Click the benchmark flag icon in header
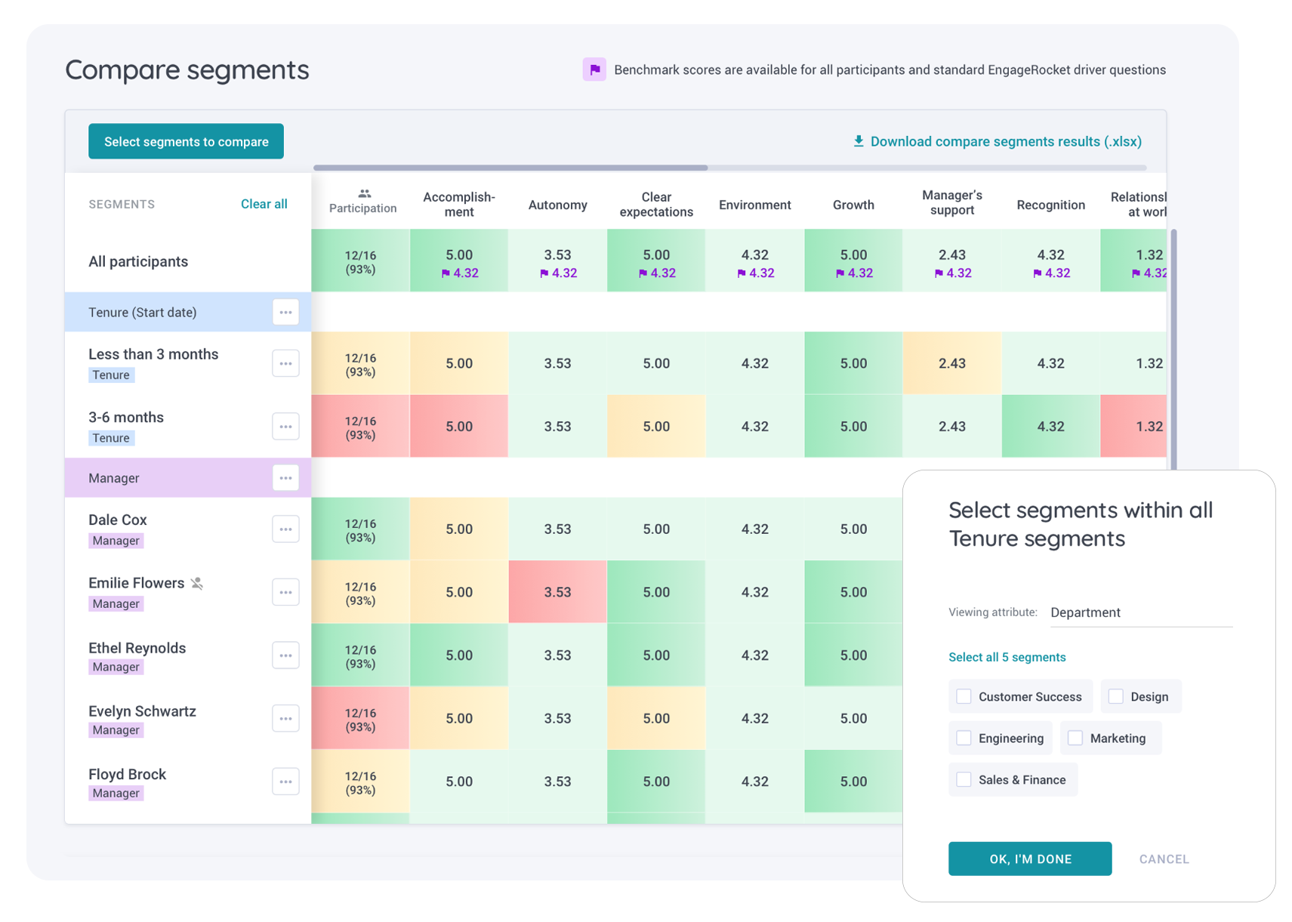 click(x=595, y=69)
